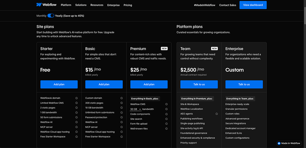This screenshot has height=148, width=306.
Task: Open info icon for AEO agents
Action: [x=217, y=114]
